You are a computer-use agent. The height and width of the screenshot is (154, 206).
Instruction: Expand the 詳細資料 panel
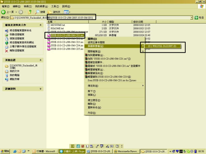(40, 89)
